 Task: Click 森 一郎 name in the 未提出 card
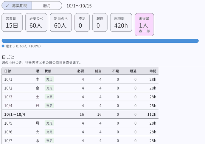click(144, 31)
